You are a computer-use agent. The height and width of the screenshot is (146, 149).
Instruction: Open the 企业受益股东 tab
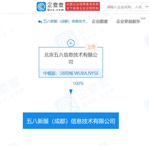tap(128, 21)
